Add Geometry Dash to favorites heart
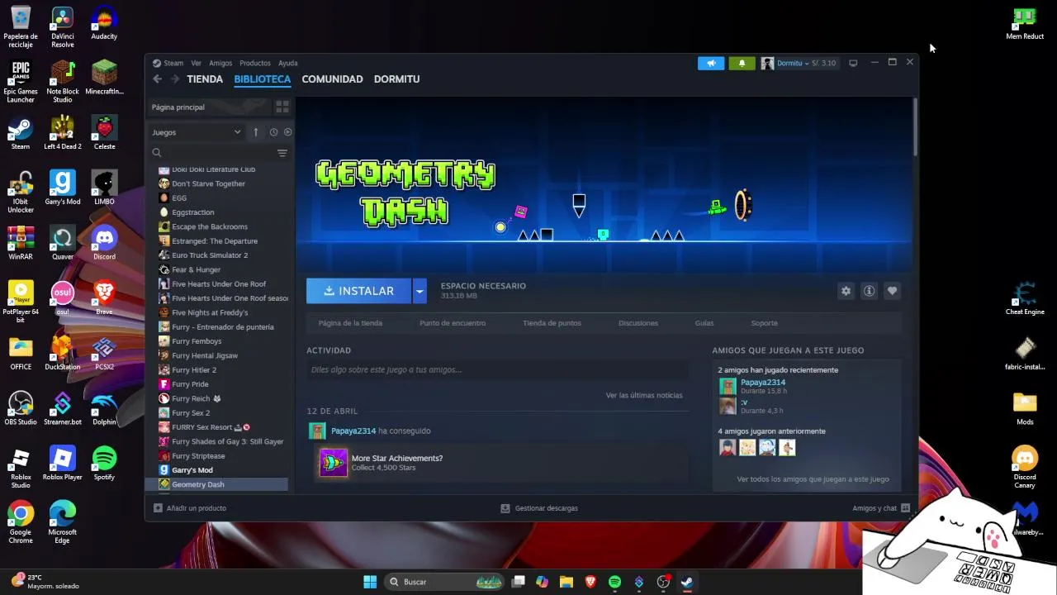Screen dimensions: 1057x595 tap(892, 291)
